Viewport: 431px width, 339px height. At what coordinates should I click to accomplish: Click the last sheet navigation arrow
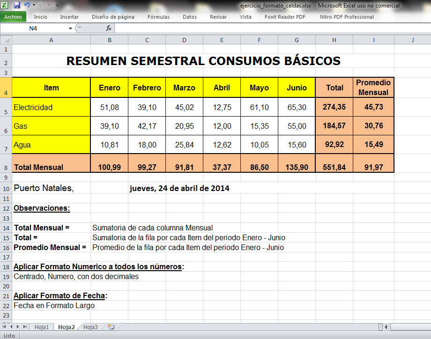tap(24, 327)
